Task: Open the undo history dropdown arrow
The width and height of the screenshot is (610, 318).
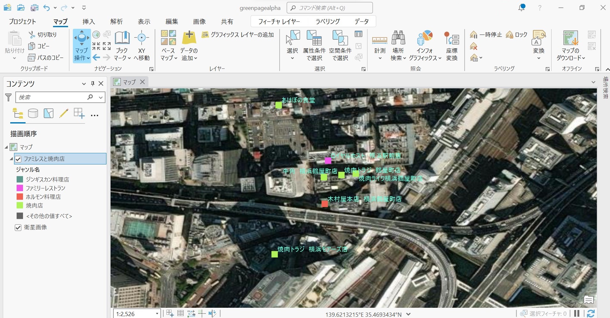Action: 55,8
